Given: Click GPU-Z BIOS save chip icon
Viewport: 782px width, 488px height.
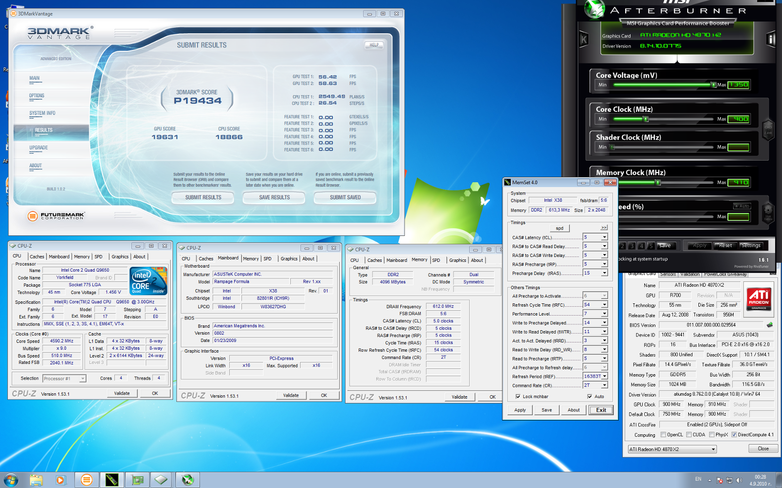Looking at the screenshot, I should 770,325.
